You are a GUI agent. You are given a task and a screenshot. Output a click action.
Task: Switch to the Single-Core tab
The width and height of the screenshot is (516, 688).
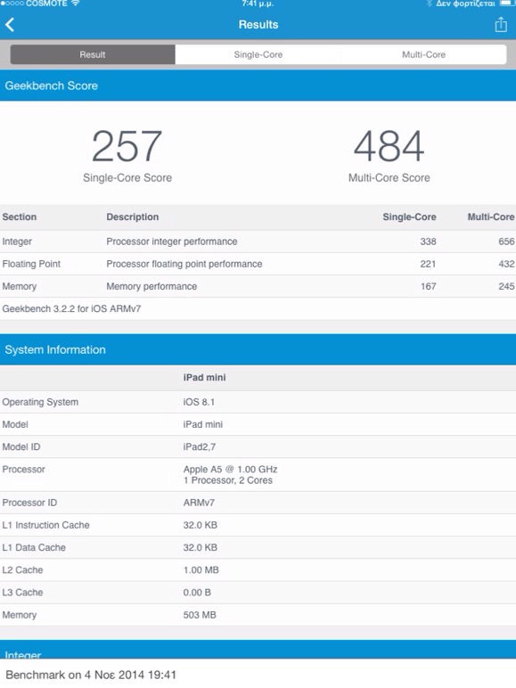tap(258, 54)
